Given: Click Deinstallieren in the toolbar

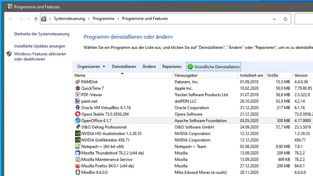Looking at the screenshot, I should pos(124,66).
